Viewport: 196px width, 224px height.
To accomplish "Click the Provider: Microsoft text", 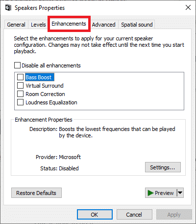I will [x=58, y=157].
